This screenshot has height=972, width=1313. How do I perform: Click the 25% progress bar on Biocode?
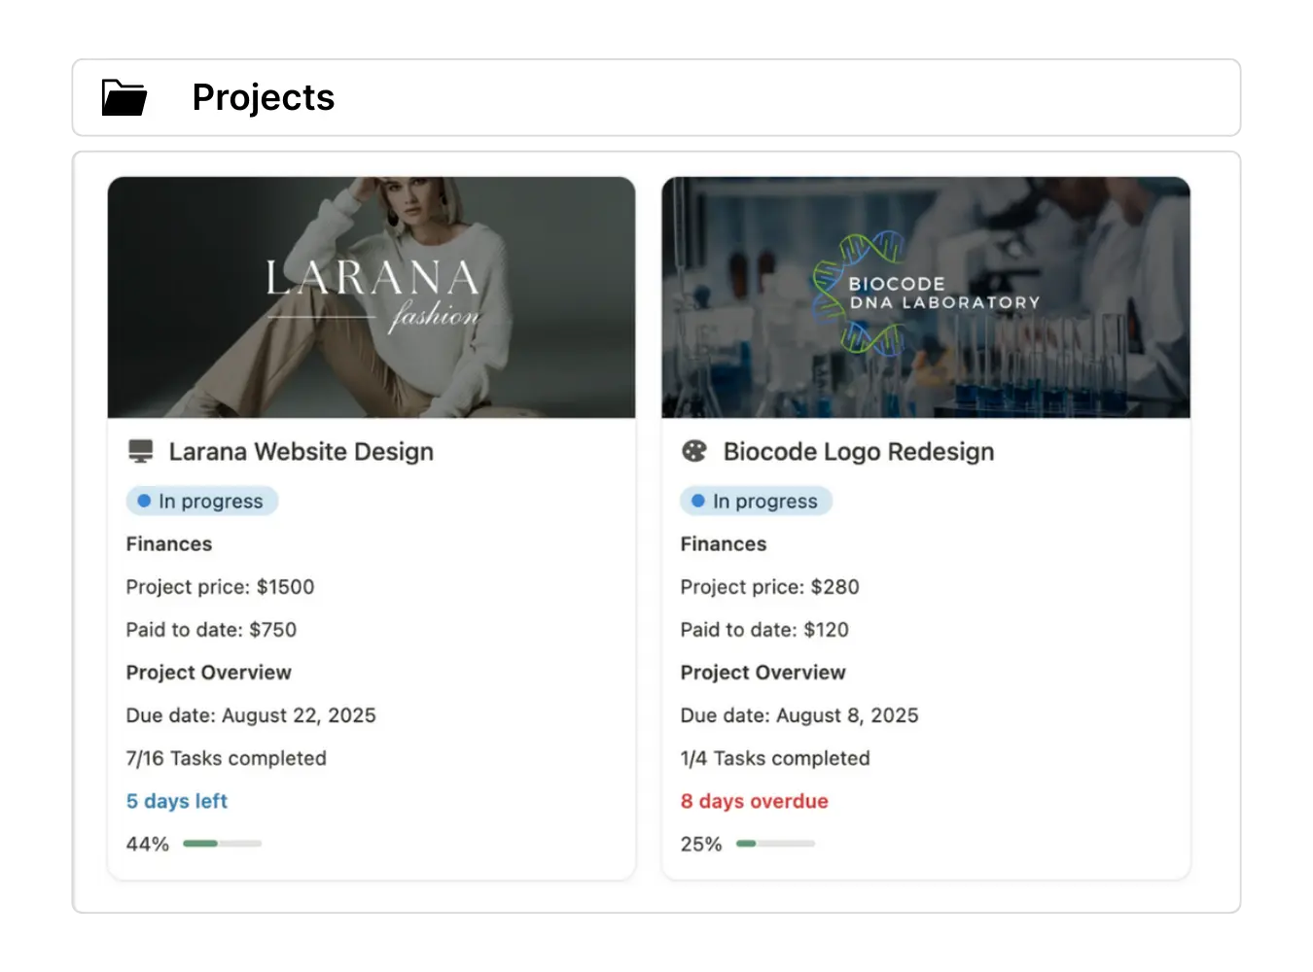(x=775, y=844)
